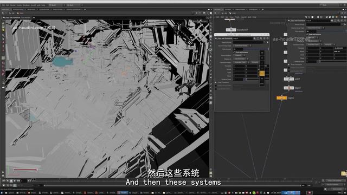
Task: Open Transform Order dropdown in right pane
Action: (314, 44)
